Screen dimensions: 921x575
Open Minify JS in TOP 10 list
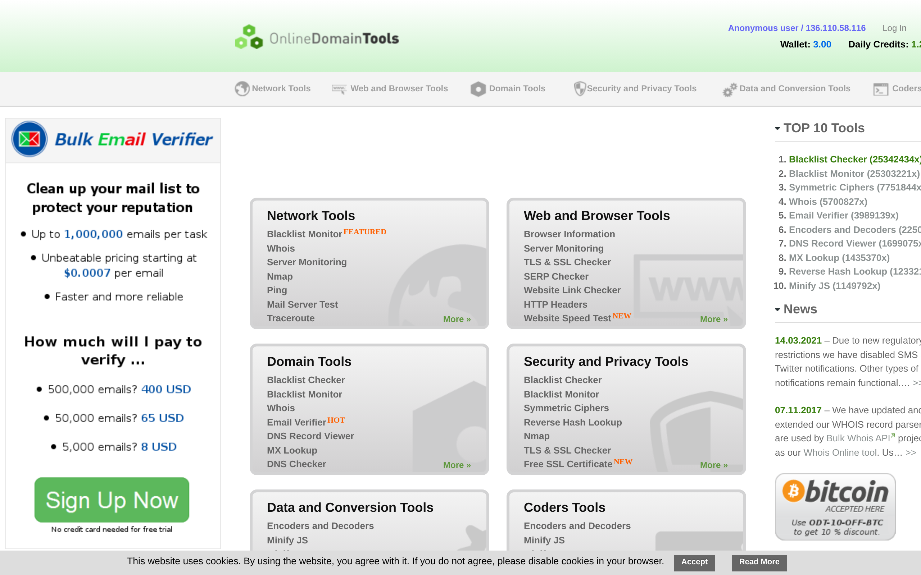(834, 286)
